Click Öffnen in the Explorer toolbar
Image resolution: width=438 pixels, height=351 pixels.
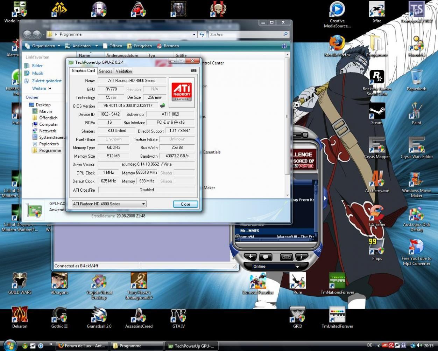pyautogui.click(x=112, y=46)
